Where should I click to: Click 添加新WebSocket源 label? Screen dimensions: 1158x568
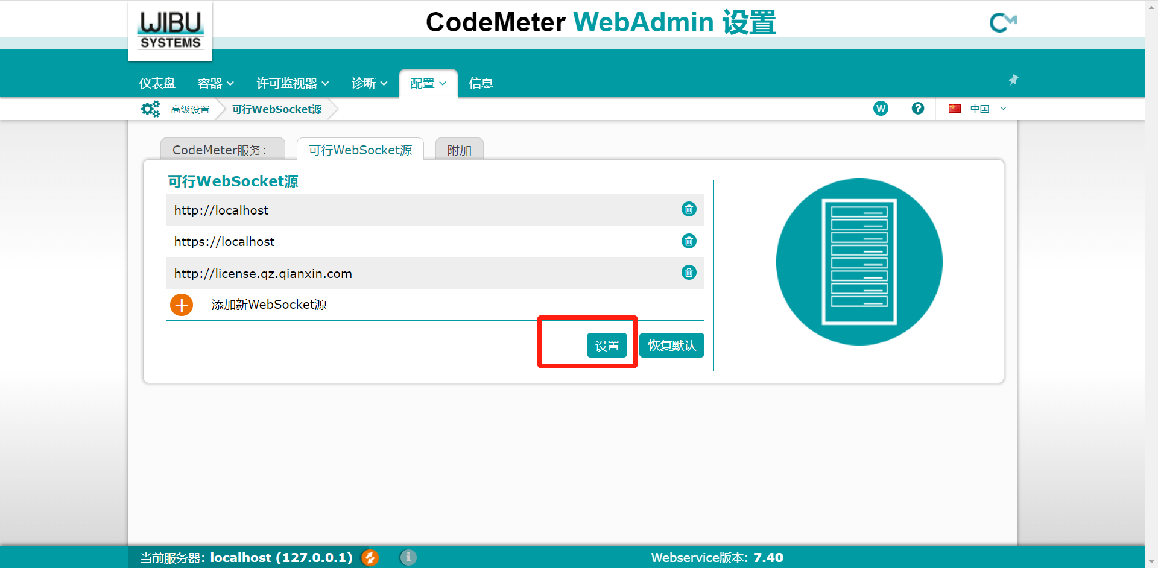[x=269, y=305]
